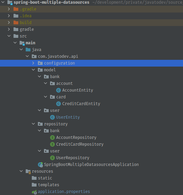The width and height of the screenshot is (183, 195).
Task: Collapse the account package
Action: (46, 83)
